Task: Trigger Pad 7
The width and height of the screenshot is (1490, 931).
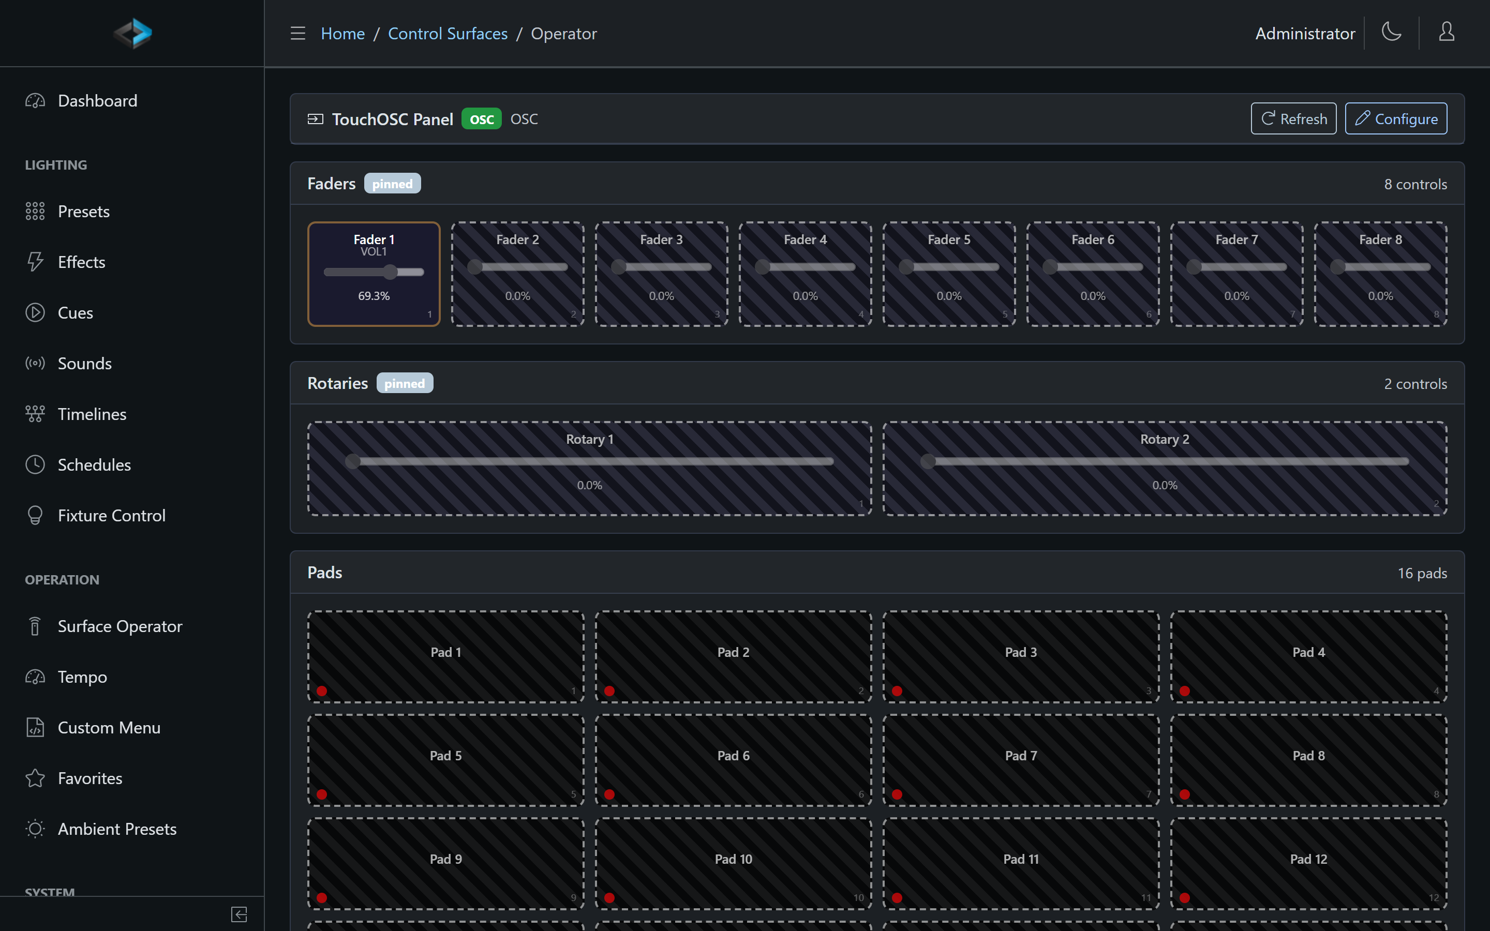Action: pyautogui.click(x=1021, y=760)
